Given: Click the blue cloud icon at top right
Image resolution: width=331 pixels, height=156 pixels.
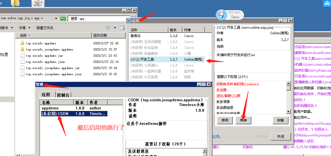Looking at the screenshot, I should [x=326, y=4].
